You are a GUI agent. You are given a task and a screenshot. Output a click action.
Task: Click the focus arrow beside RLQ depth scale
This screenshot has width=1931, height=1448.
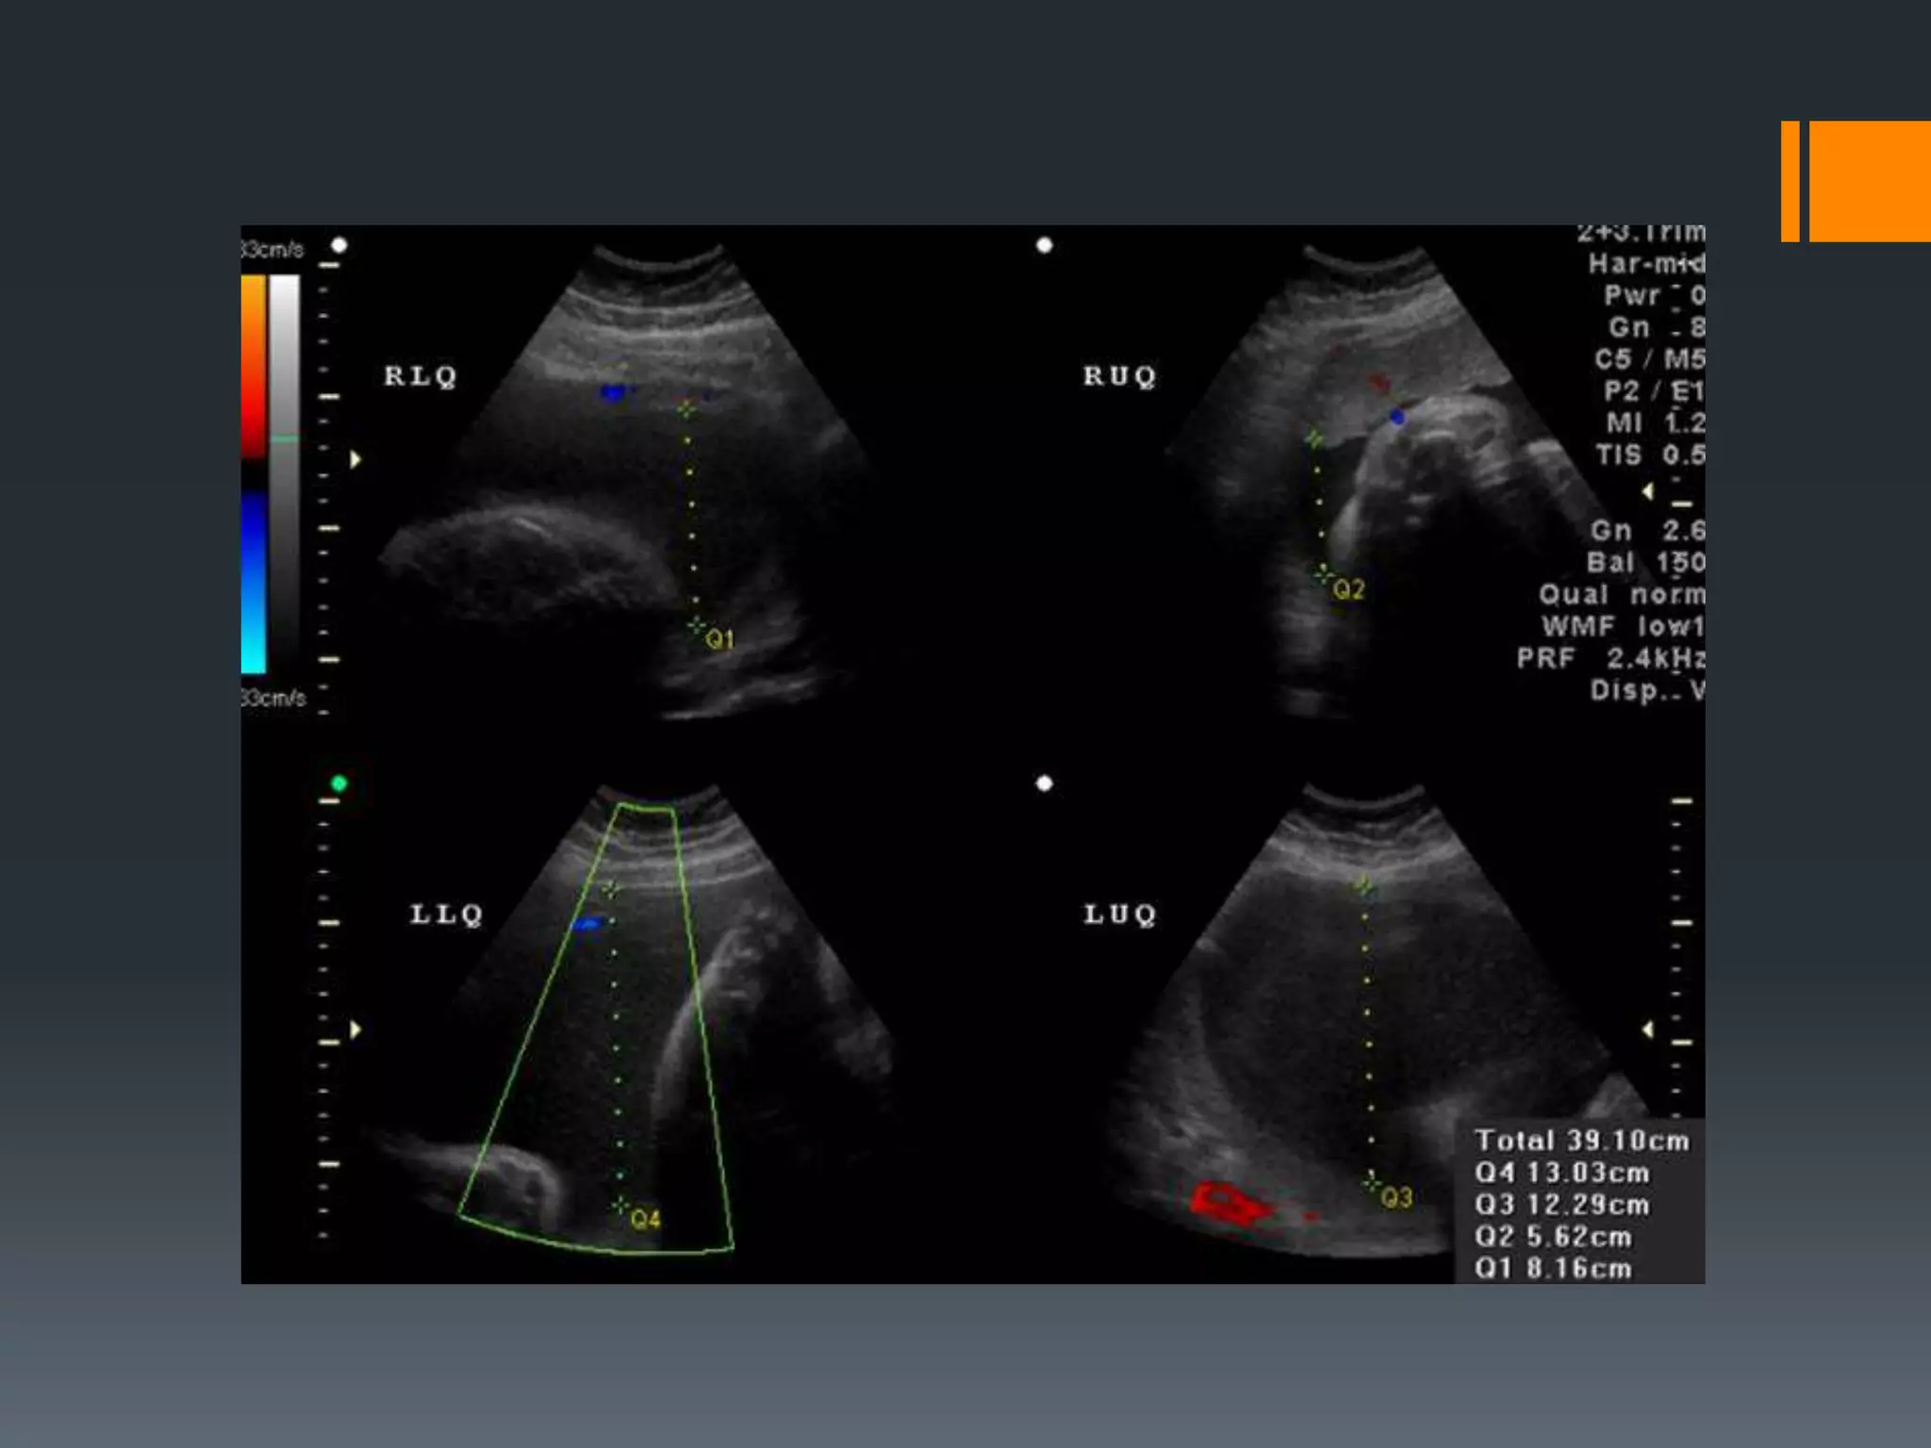[x=355, y=460]
